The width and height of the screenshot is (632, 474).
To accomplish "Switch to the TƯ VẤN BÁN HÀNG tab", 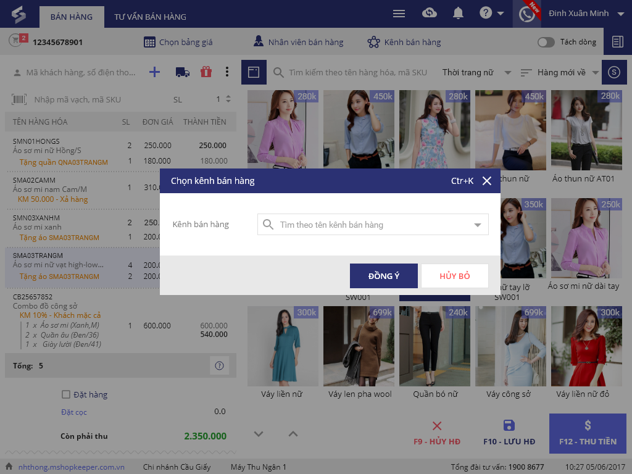I will point(150,17).
